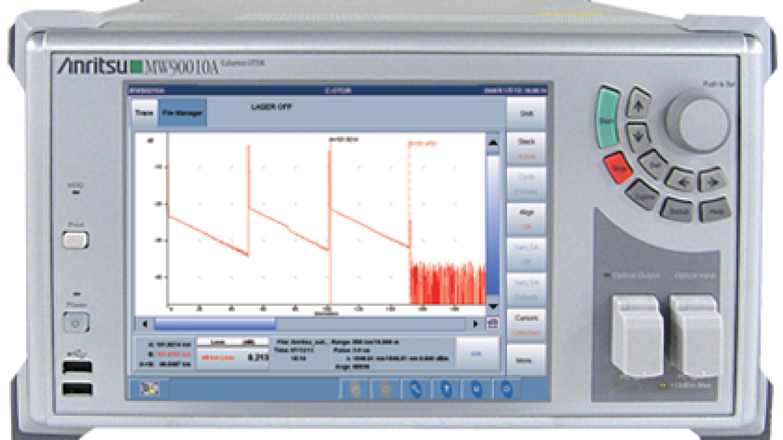Click the Set LSA Defaults softkey
Image resolution: width=783 pixels, height=440 pixels.
click(525, 289)
